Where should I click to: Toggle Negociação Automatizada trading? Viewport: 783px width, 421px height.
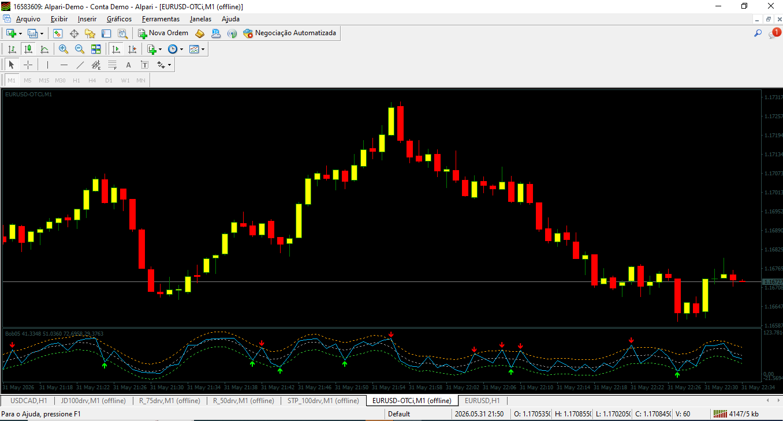click(290, 33)
